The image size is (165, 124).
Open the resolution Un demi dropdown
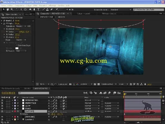pos(86,84)
